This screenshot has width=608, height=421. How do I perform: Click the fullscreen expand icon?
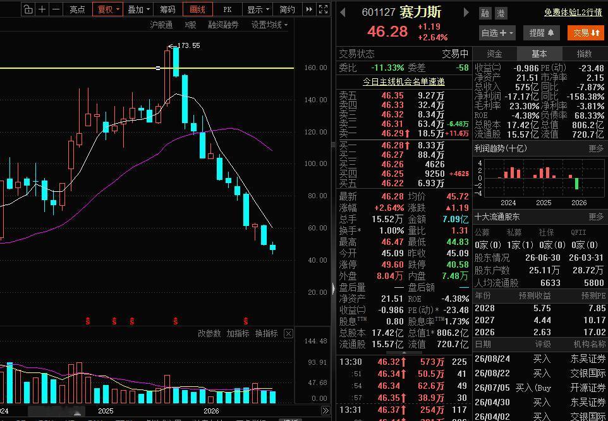323,9
